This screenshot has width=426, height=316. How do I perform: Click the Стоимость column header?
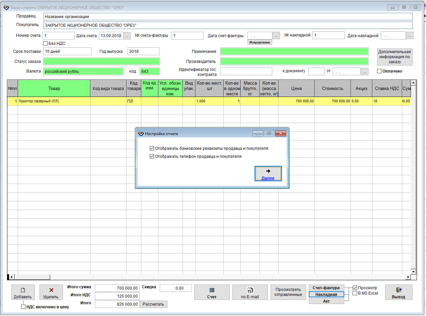(332, 89)
